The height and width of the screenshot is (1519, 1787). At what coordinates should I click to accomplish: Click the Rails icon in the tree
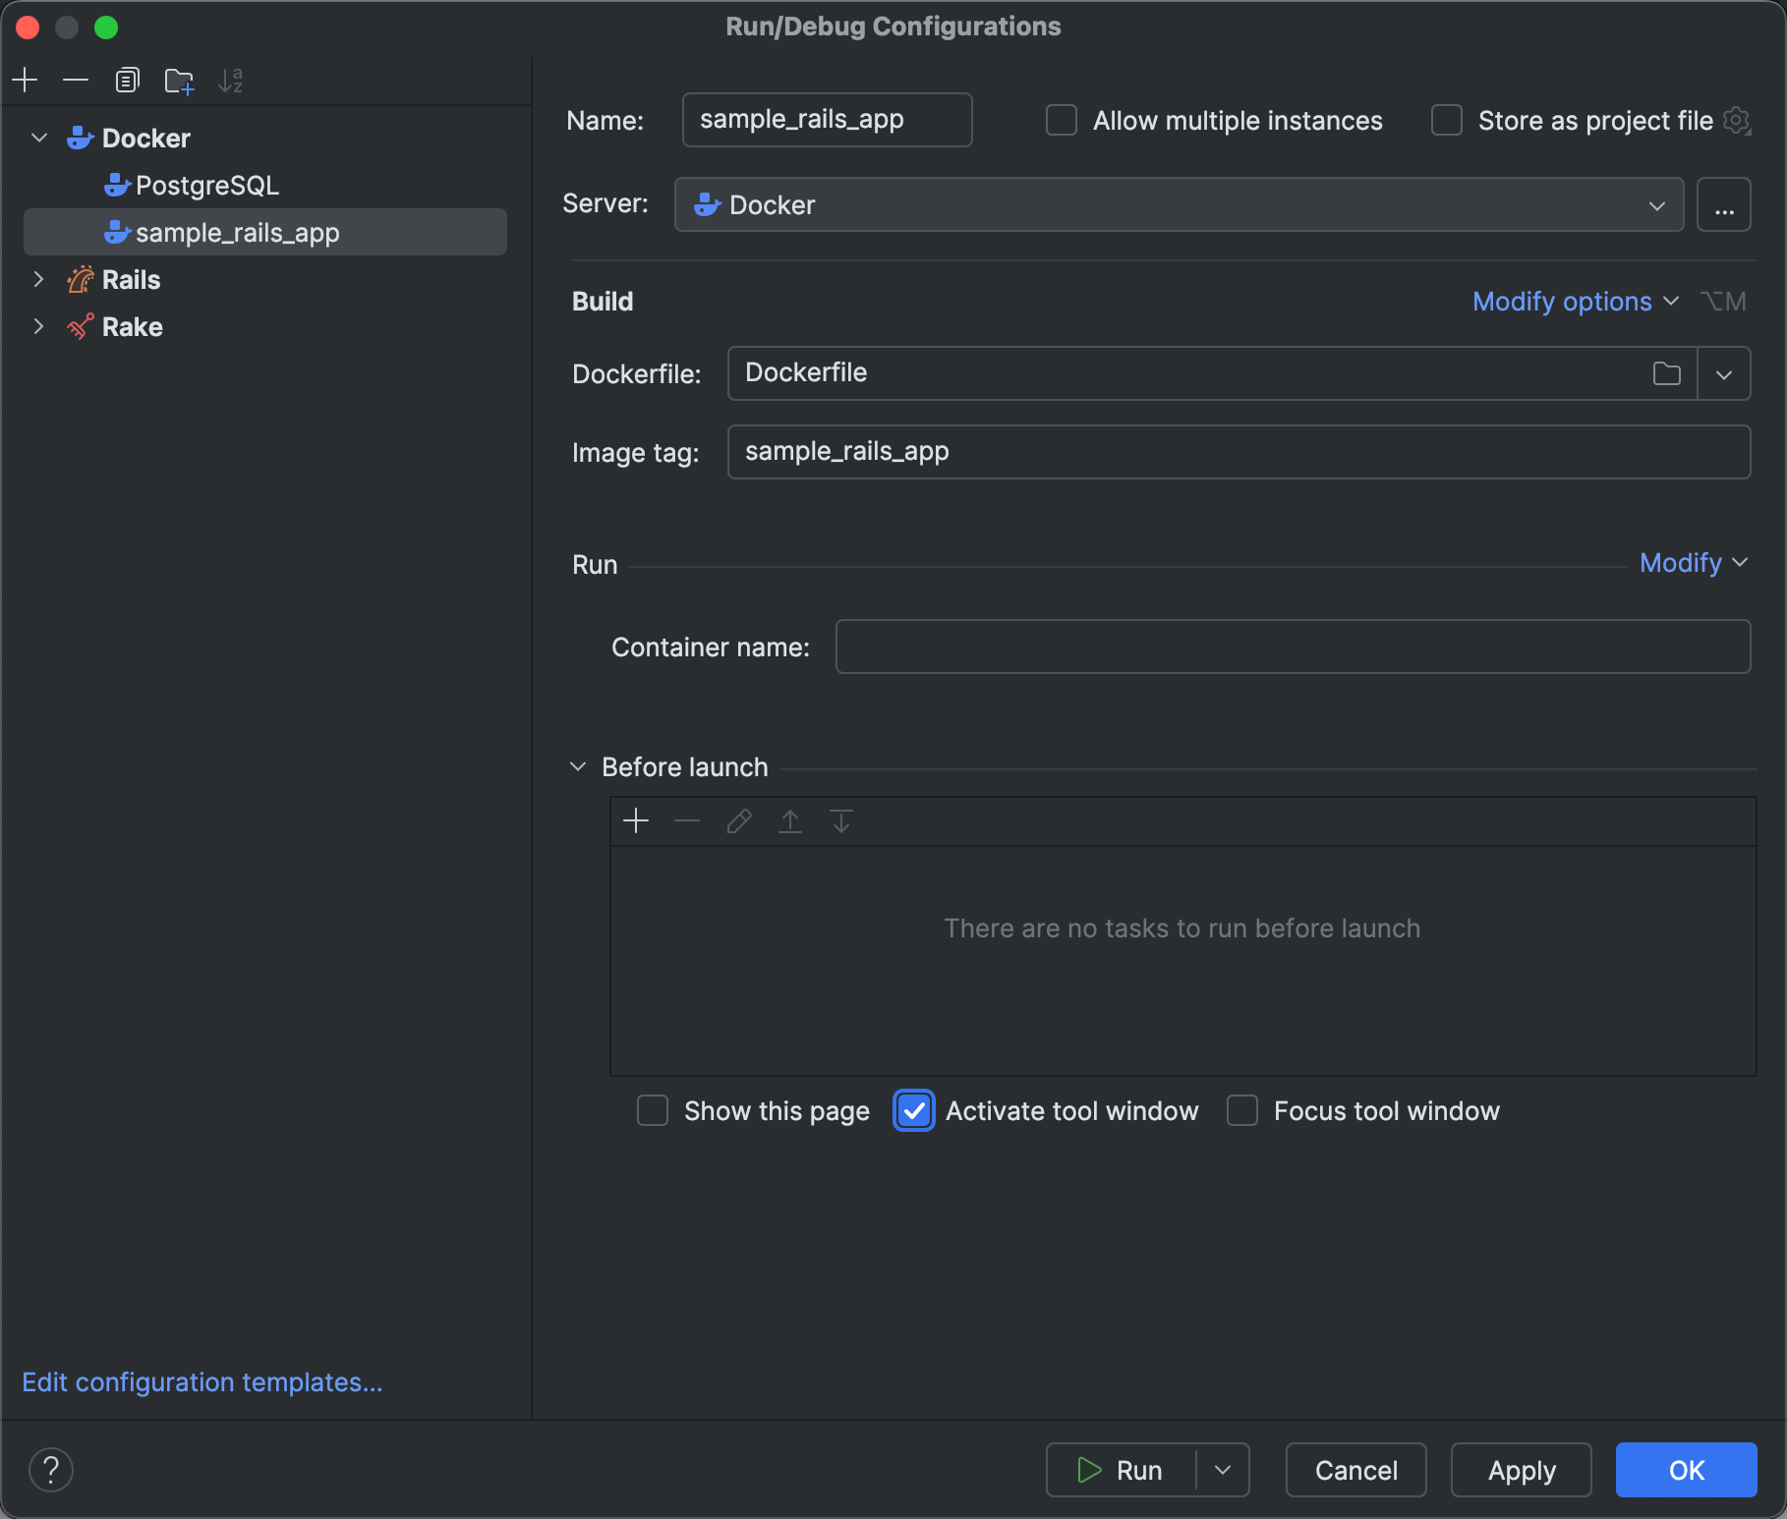click(x=80, y=280)
